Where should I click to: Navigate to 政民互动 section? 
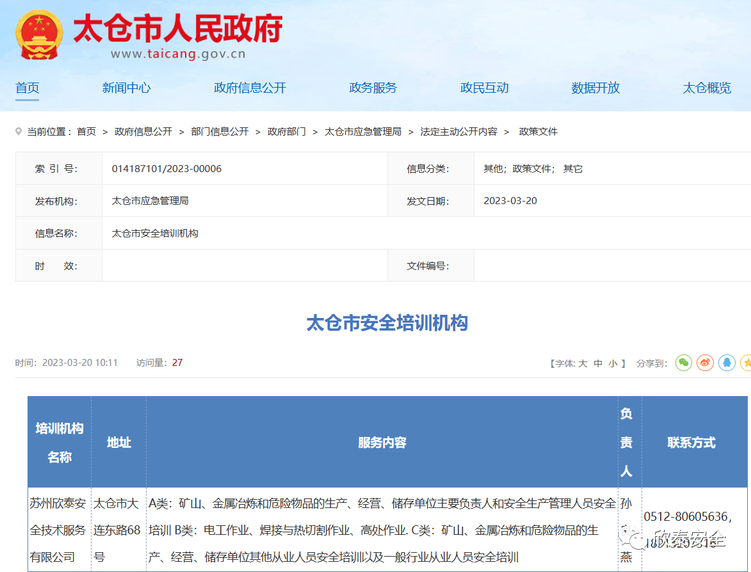coord(484,88)
